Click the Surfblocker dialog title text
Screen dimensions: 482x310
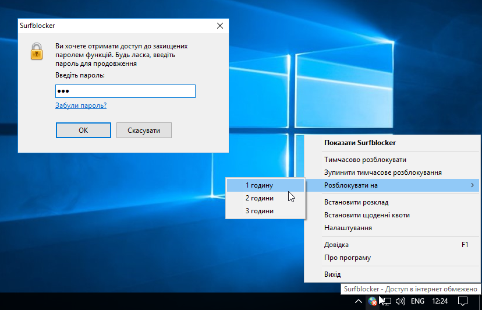pyautogui.click(x=37, y=26)
